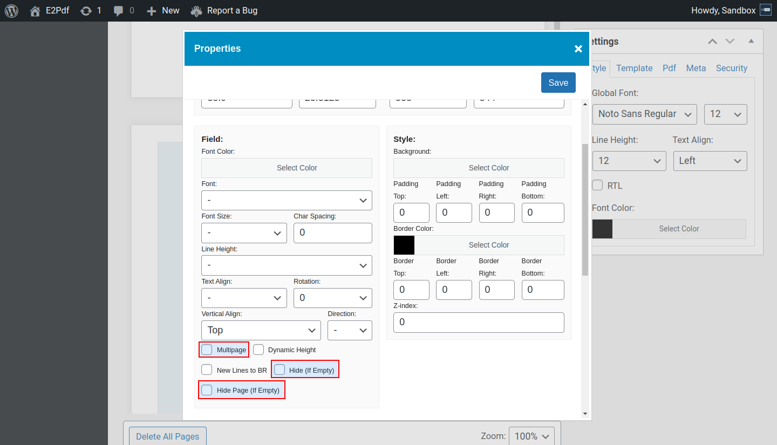
Task: Switch to the Template tab
Action: click(x=634, y=68)
